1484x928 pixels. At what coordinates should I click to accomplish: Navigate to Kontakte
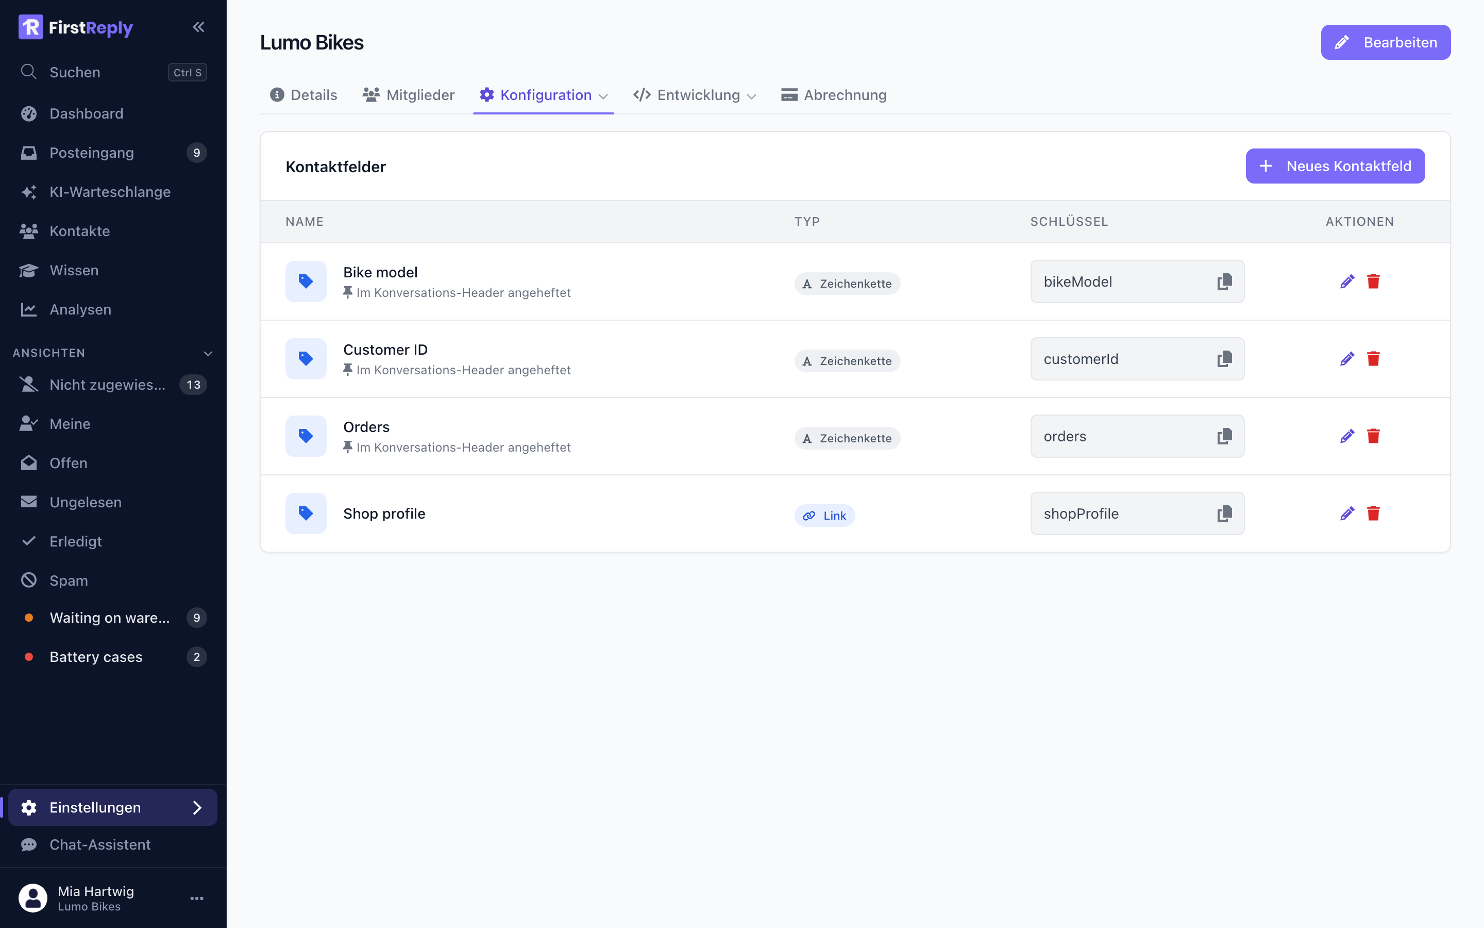[113, 231]
